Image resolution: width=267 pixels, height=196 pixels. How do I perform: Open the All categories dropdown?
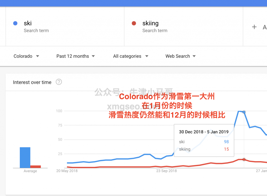click(131, 56)
